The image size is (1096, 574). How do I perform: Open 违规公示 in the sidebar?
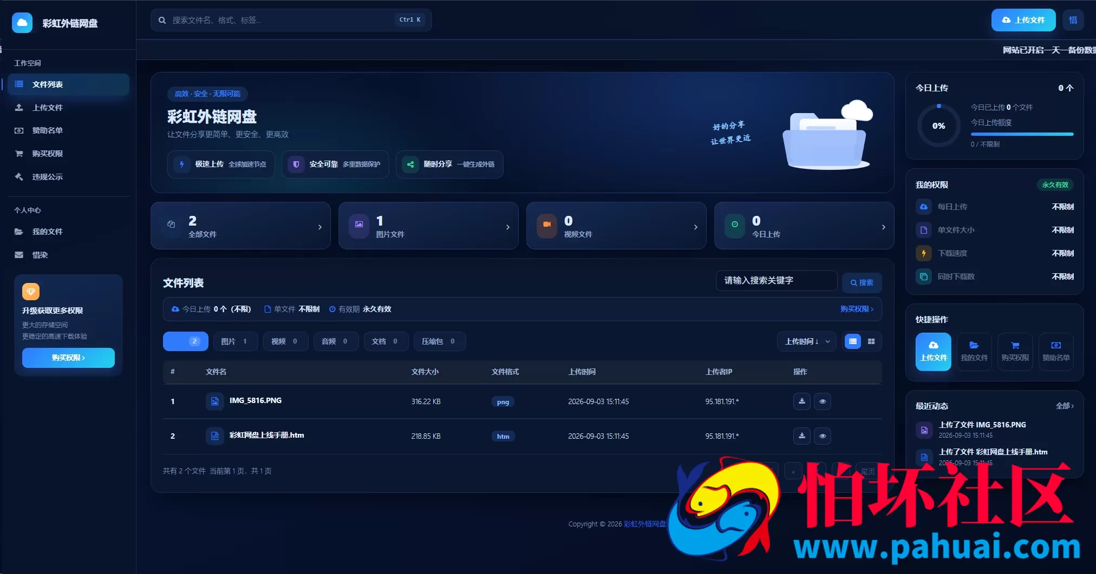coord(68,177)
